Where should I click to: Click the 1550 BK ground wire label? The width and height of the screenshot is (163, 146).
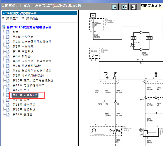(118, 141)
